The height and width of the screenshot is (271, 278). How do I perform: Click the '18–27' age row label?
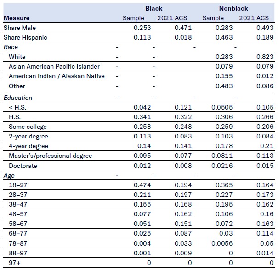point(17,185)
